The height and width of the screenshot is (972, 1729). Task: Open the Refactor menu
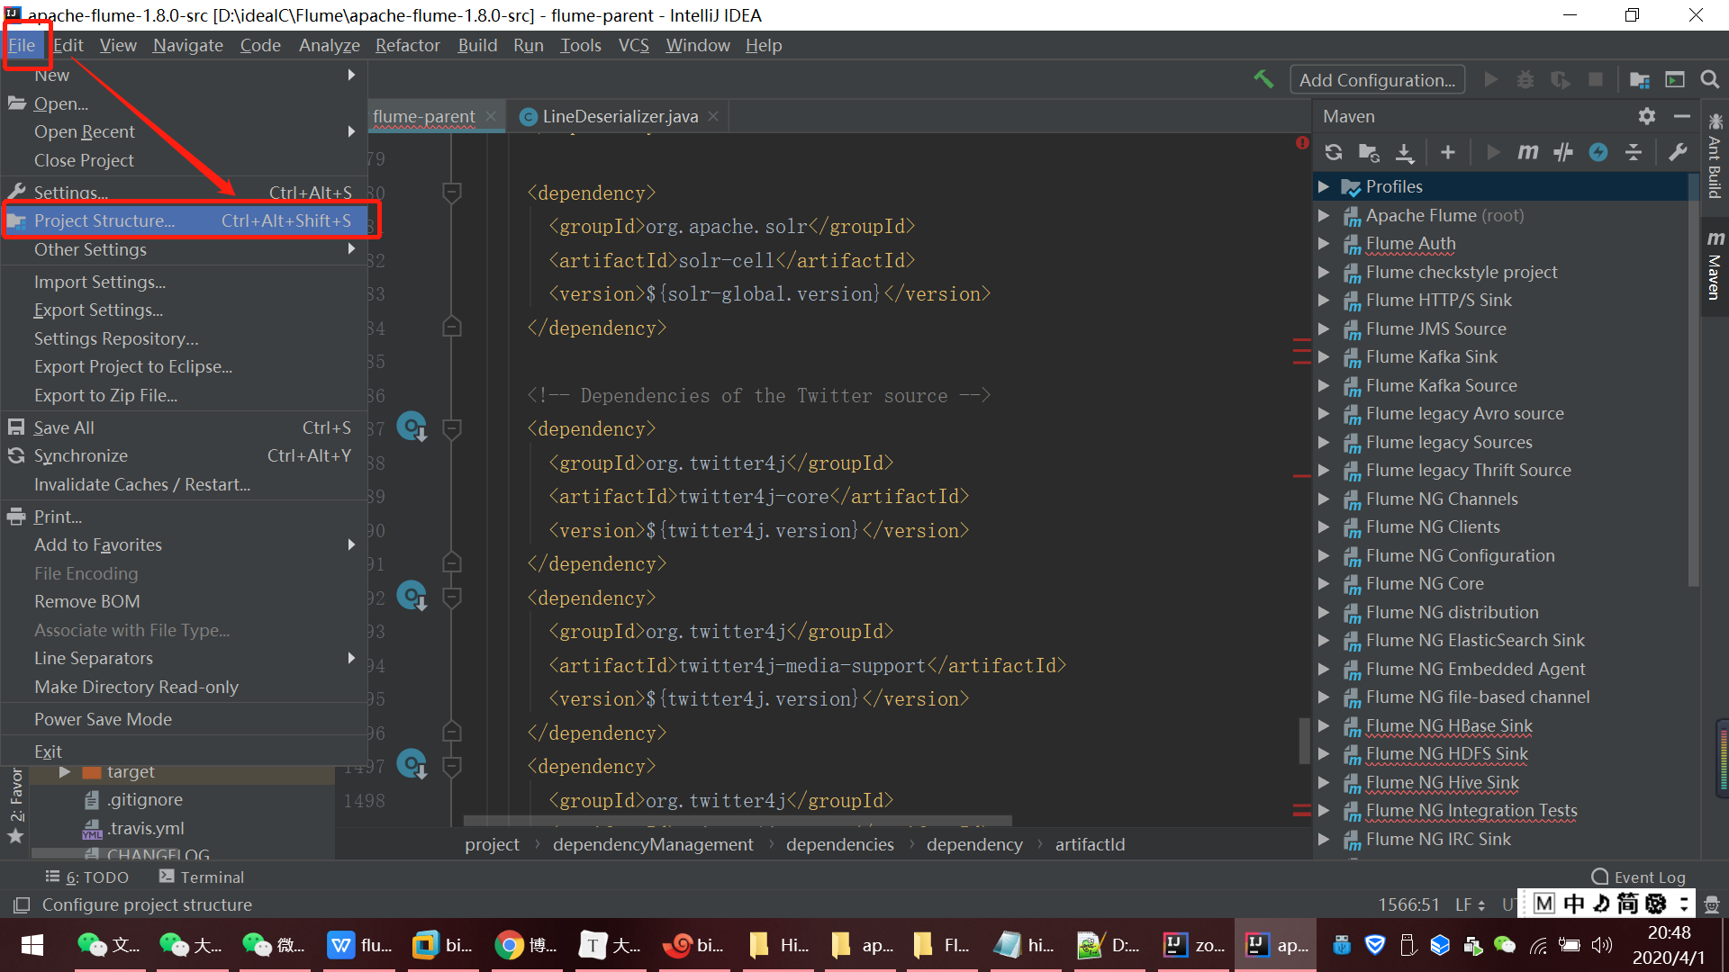tap(407, 45)
